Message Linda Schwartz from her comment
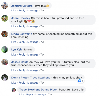This screenshot has width=99, height=97. pos(33,42)
